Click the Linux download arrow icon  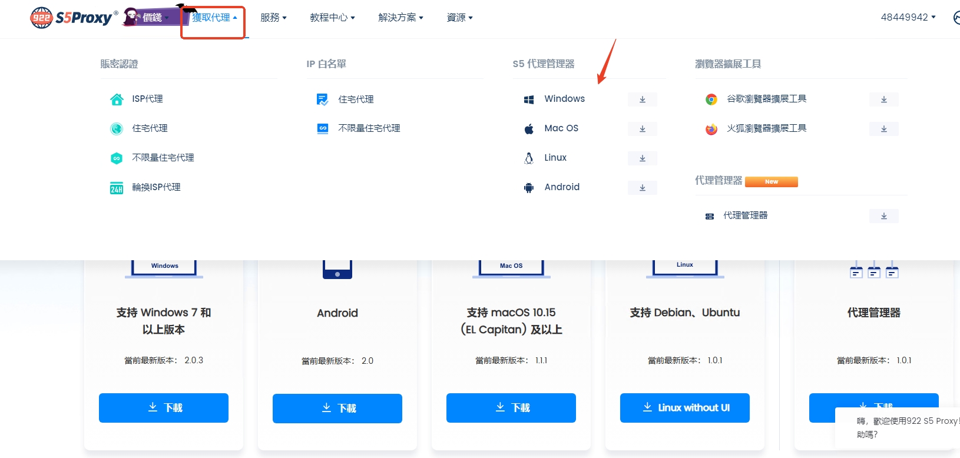(642, 158)
